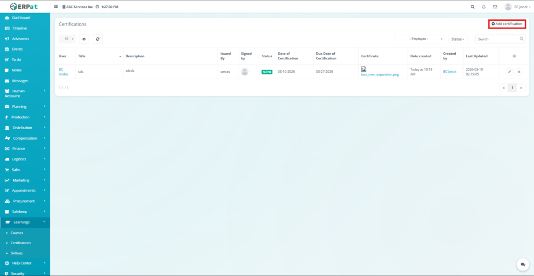Click the sidebar hamburger menu icon
Viewport: 534px width, 276px height.
click(x=56, y=7)
